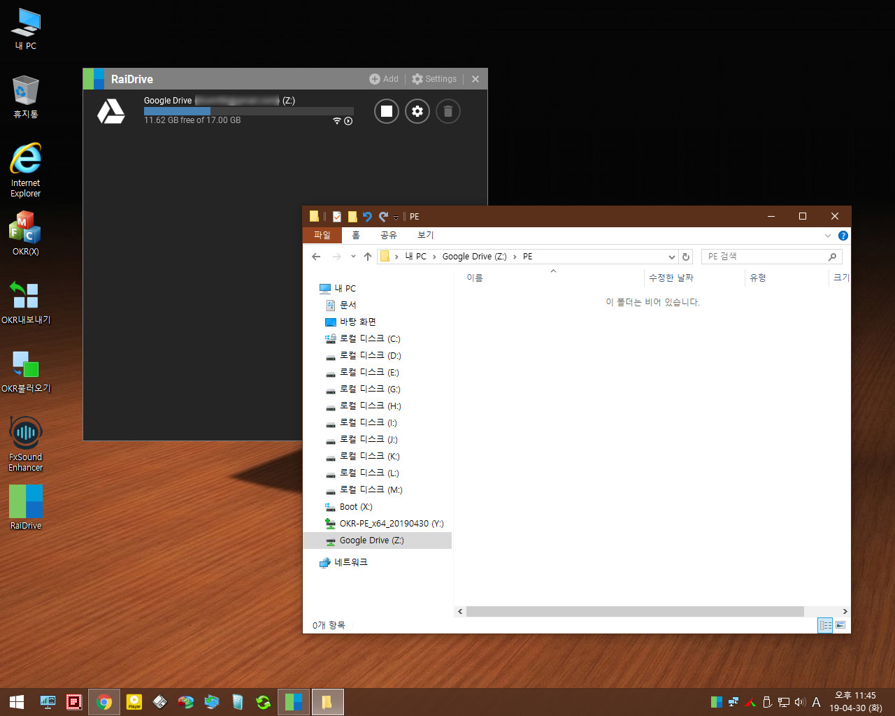The height and width of the screenshot is (716, 895).
Task: Click New Folder icon in Explorer quick access toolbar
Action: (x=352, y=217)
